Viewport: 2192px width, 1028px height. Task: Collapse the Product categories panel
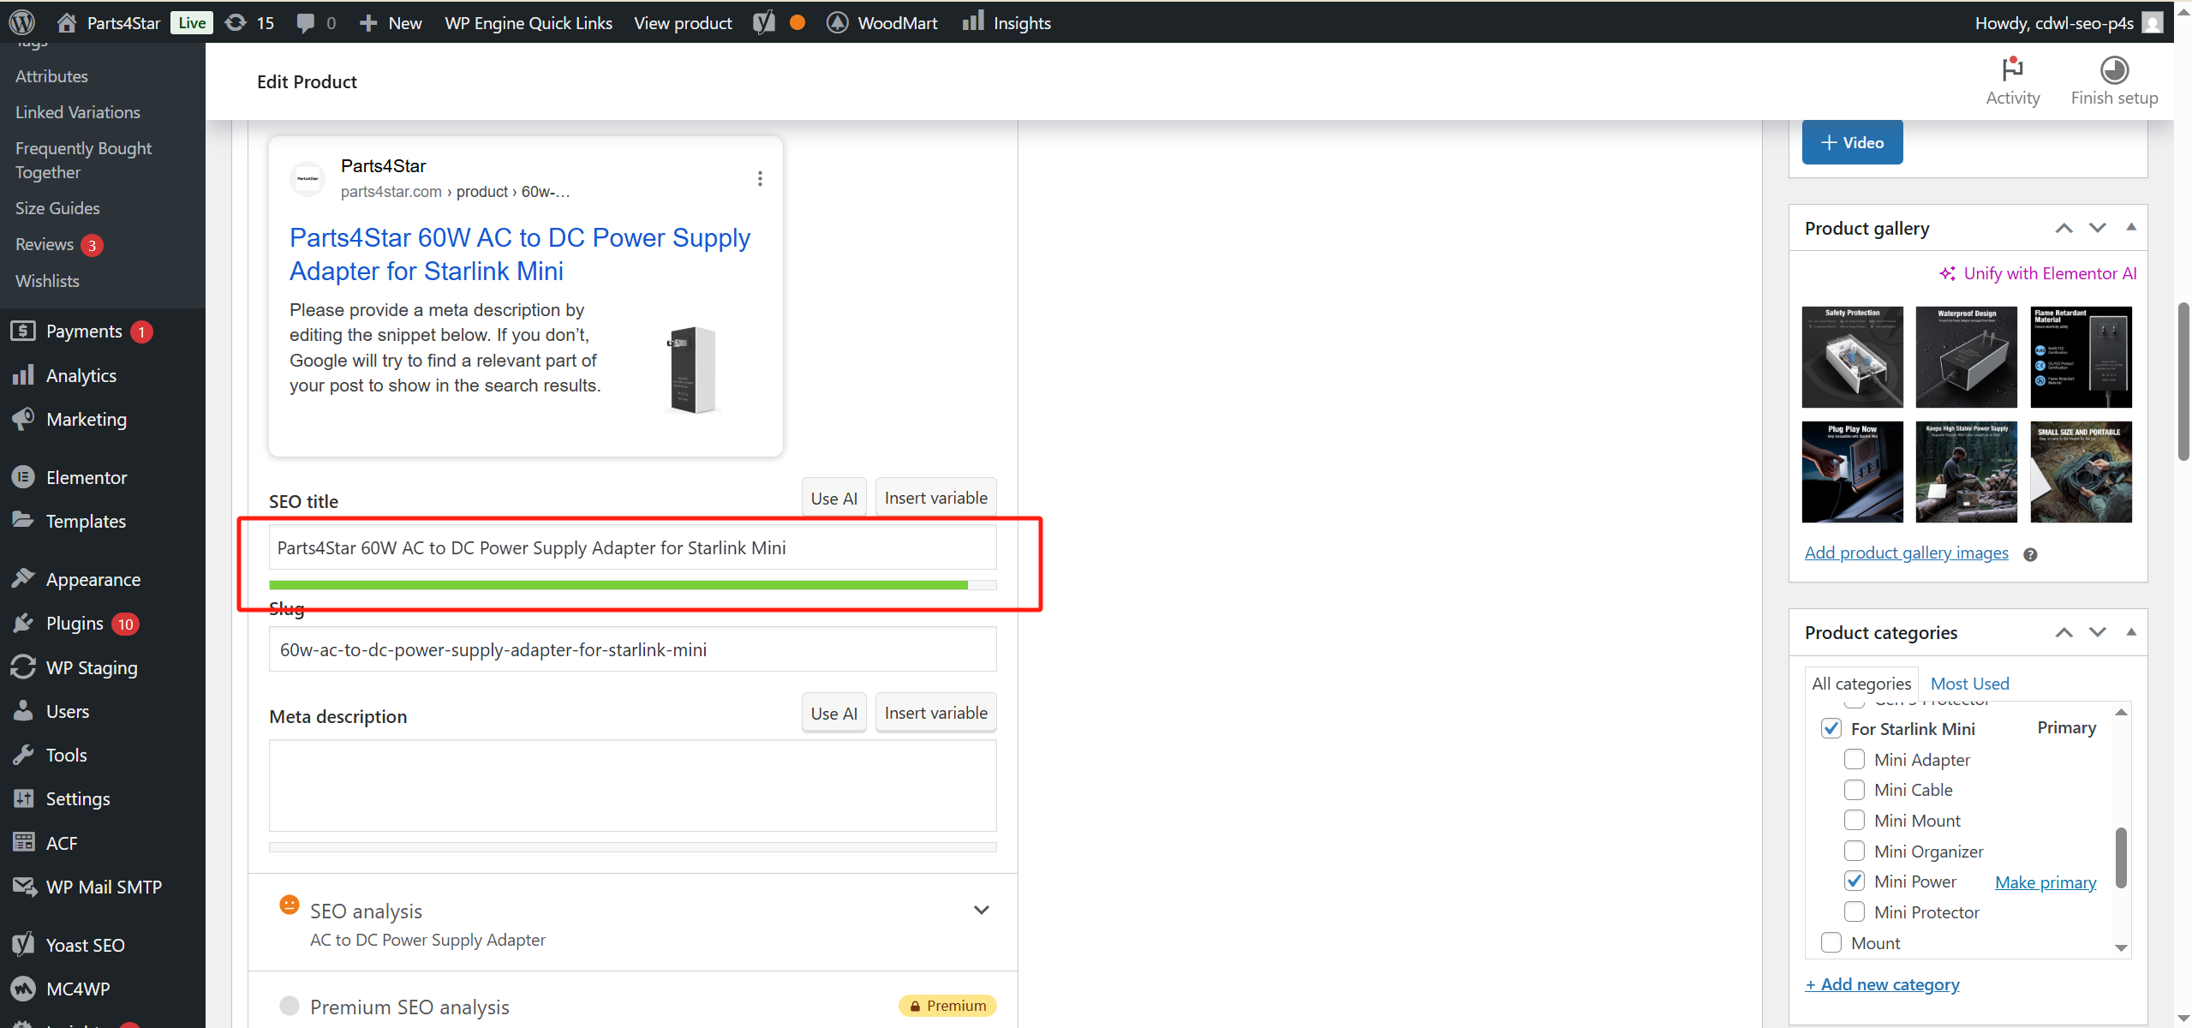pyautogui.click(x=2130, y=632)
